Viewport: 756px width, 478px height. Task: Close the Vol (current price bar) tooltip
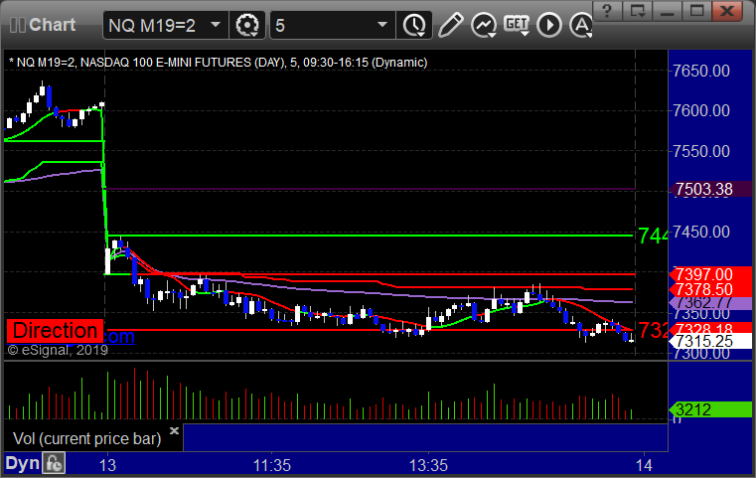click(x=175, y=431)
